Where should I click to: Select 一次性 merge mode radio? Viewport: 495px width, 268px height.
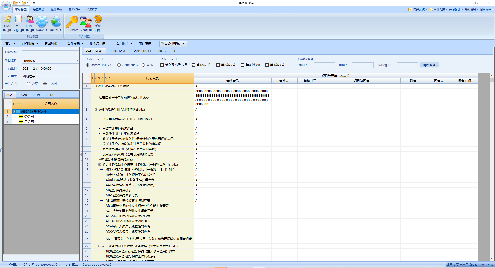[x=45, y=84]
